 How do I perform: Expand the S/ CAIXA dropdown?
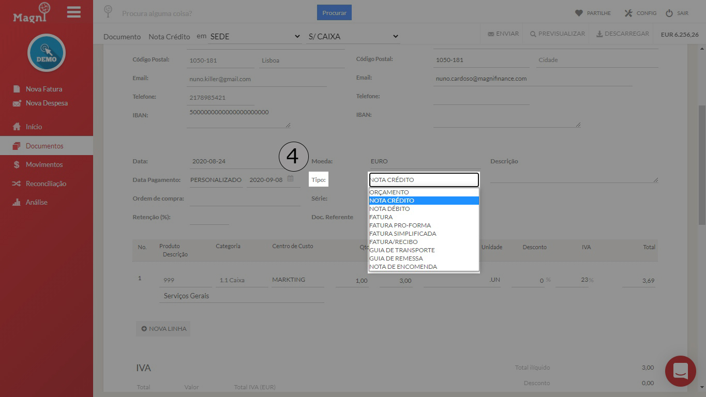(354, 36)
